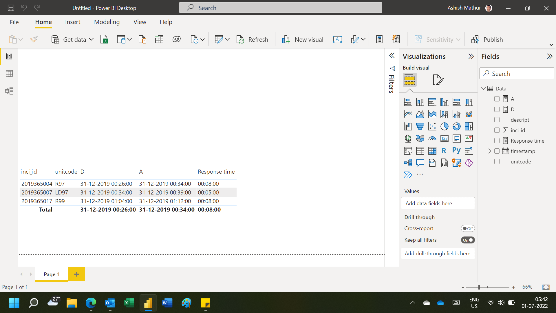Add a New visual
This screenshot has width=556, height=313.
303,39
